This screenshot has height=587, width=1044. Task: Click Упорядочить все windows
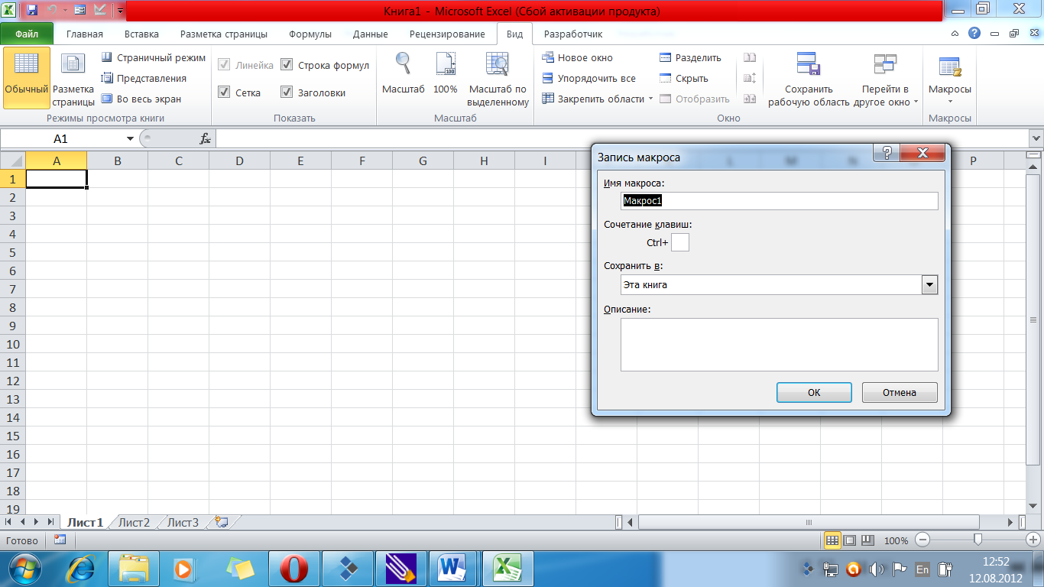click(588, 78)
